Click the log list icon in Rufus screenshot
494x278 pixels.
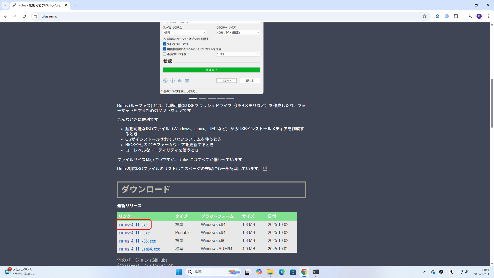187,81
